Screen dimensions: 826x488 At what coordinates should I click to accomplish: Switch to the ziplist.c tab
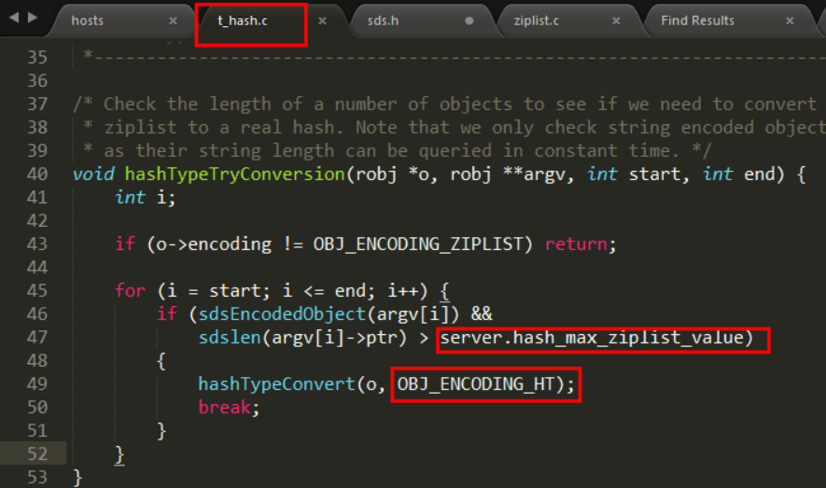(536, 21)
